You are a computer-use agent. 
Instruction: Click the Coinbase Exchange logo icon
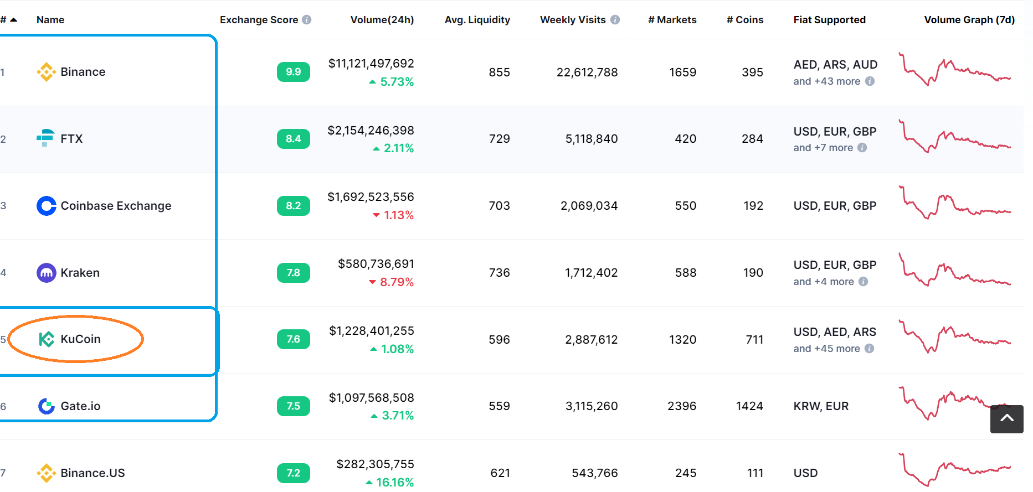(x=47, y=206)
